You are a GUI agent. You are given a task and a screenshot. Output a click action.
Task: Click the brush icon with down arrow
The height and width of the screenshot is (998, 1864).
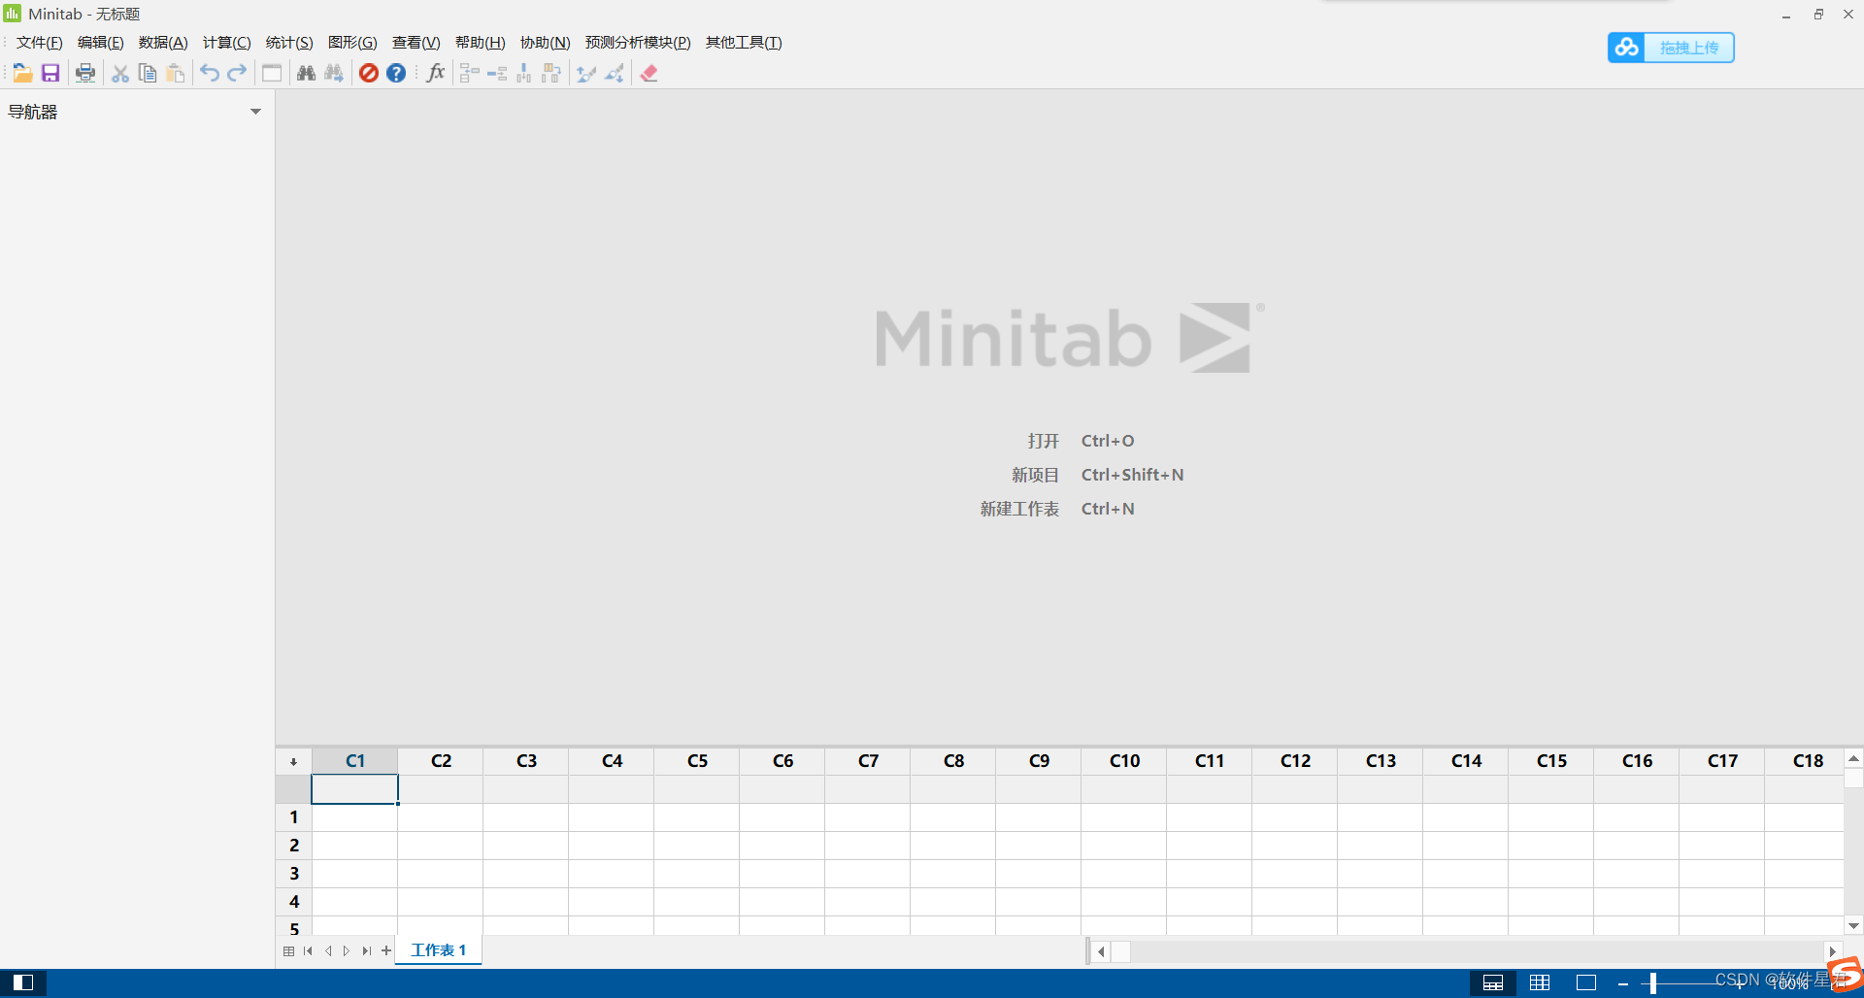615,73
